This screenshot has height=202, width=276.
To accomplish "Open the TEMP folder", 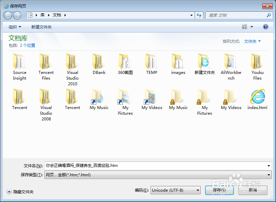I will pos(152,64).
